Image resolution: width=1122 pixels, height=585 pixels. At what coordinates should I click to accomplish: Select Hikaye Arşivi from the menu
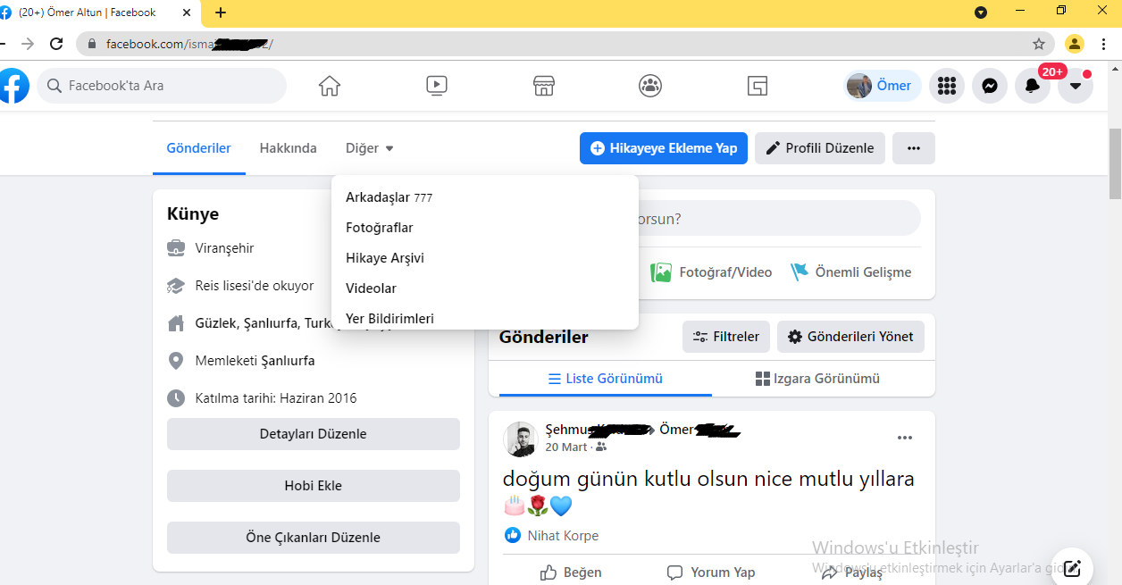(x=485, y=258)
